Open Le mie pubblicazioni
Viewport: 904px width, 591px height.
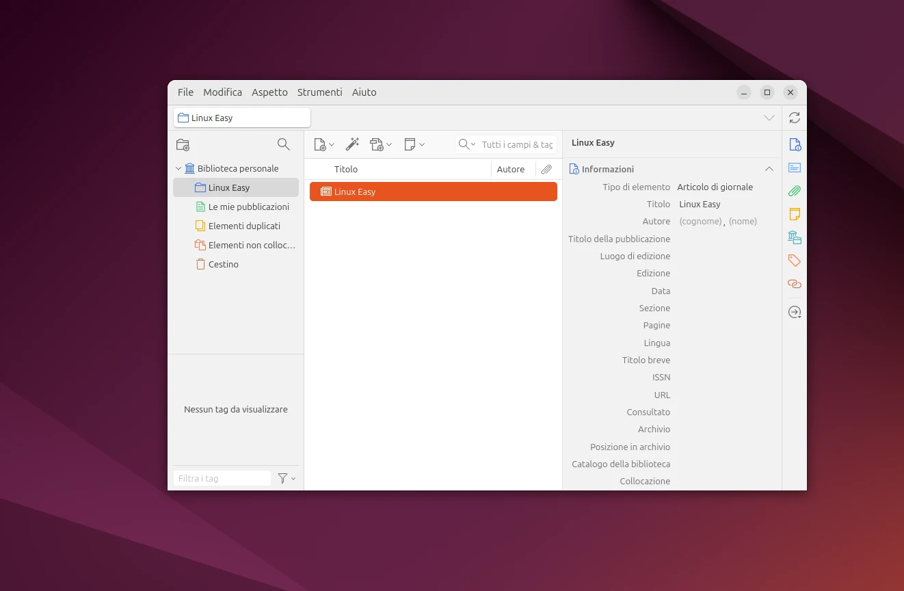[x=248, y=207]
